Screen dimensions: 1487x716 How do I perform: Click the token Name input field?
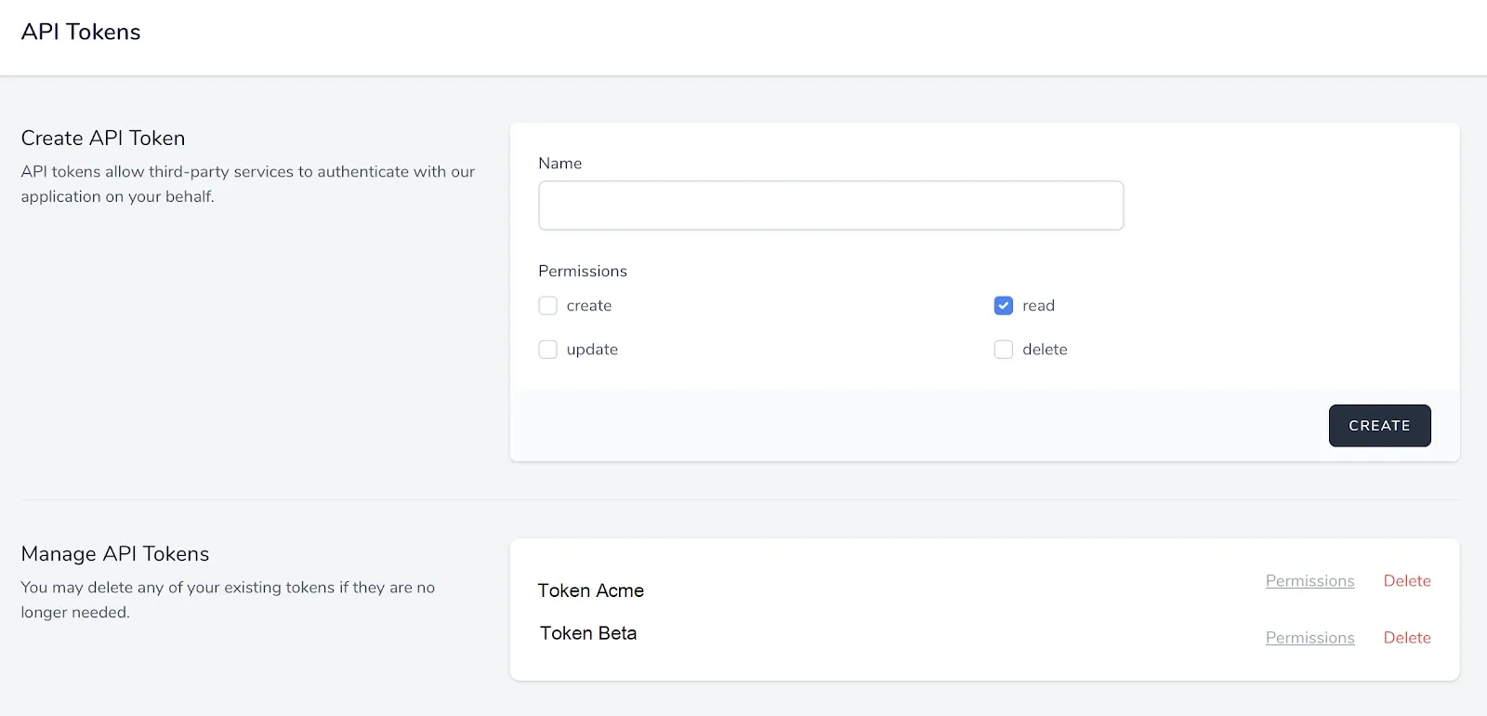(x=830, y=206)
